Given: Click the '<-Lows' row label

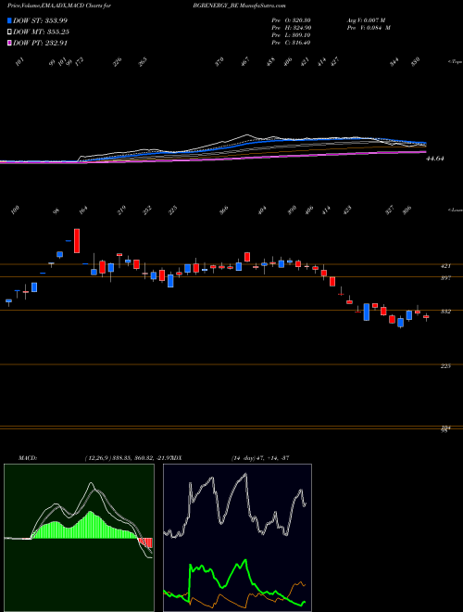Looking at the screenshot, I should point(455,210).
